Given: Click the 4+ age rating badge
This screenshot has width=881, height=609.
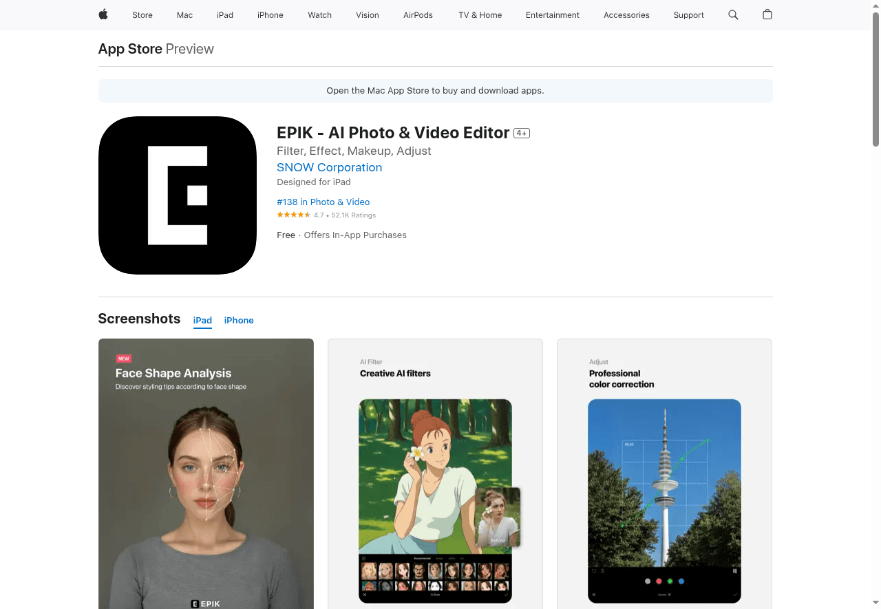Looking at the screenshot, I should click(x=522, y=133).
